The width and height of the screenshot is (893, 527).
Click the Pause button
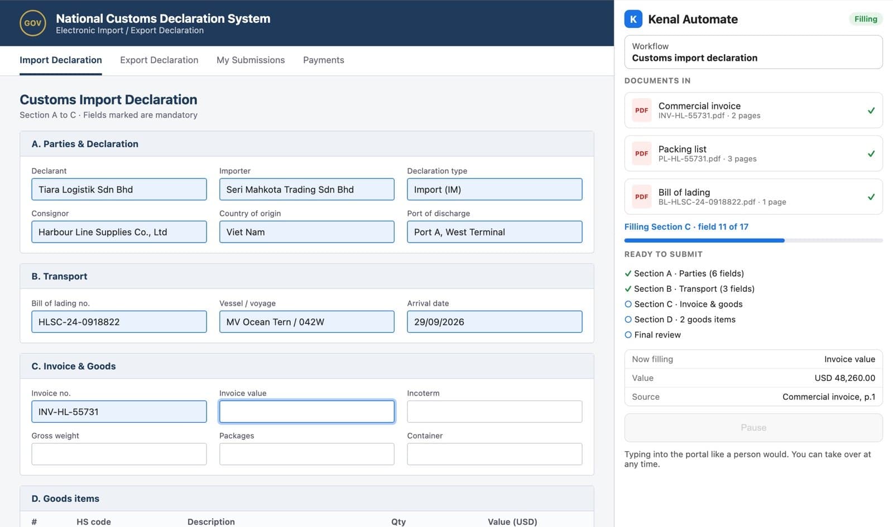point(753,428)
